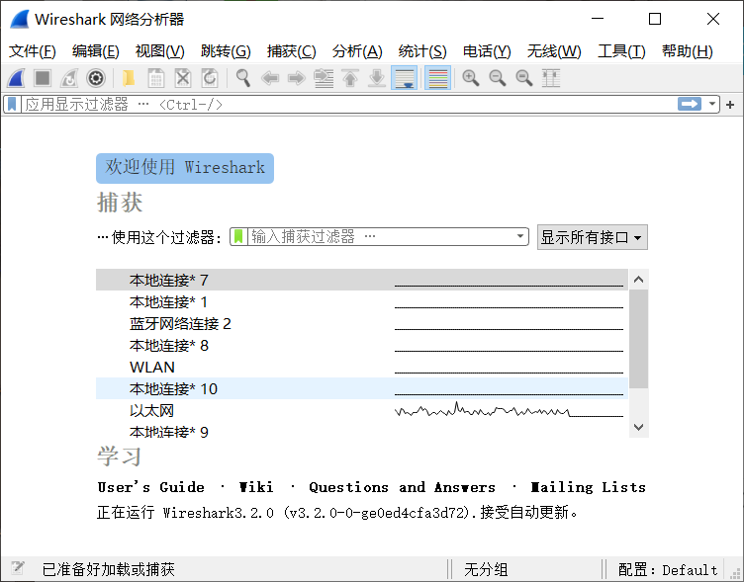Open the 文件(F) menu
Viewport: 744px width, 582px height.
tap(33, 51)
